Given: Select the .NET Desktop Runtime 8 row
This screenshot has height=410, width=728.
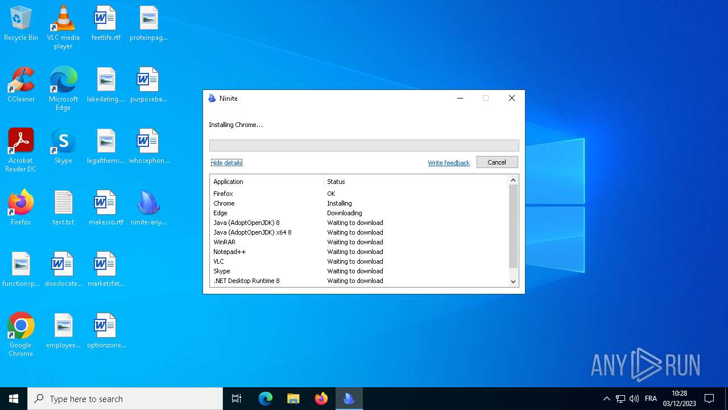Looking at the screenshot, I should click(x=359, y=281).
